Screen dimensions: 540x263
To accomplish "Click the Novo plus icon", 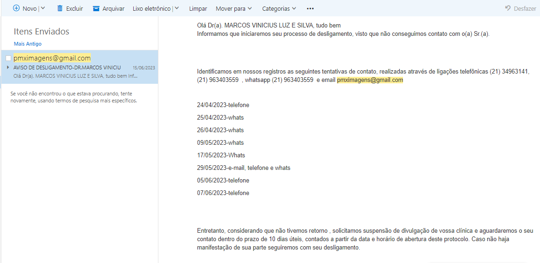I will click(x=16, y=8).
